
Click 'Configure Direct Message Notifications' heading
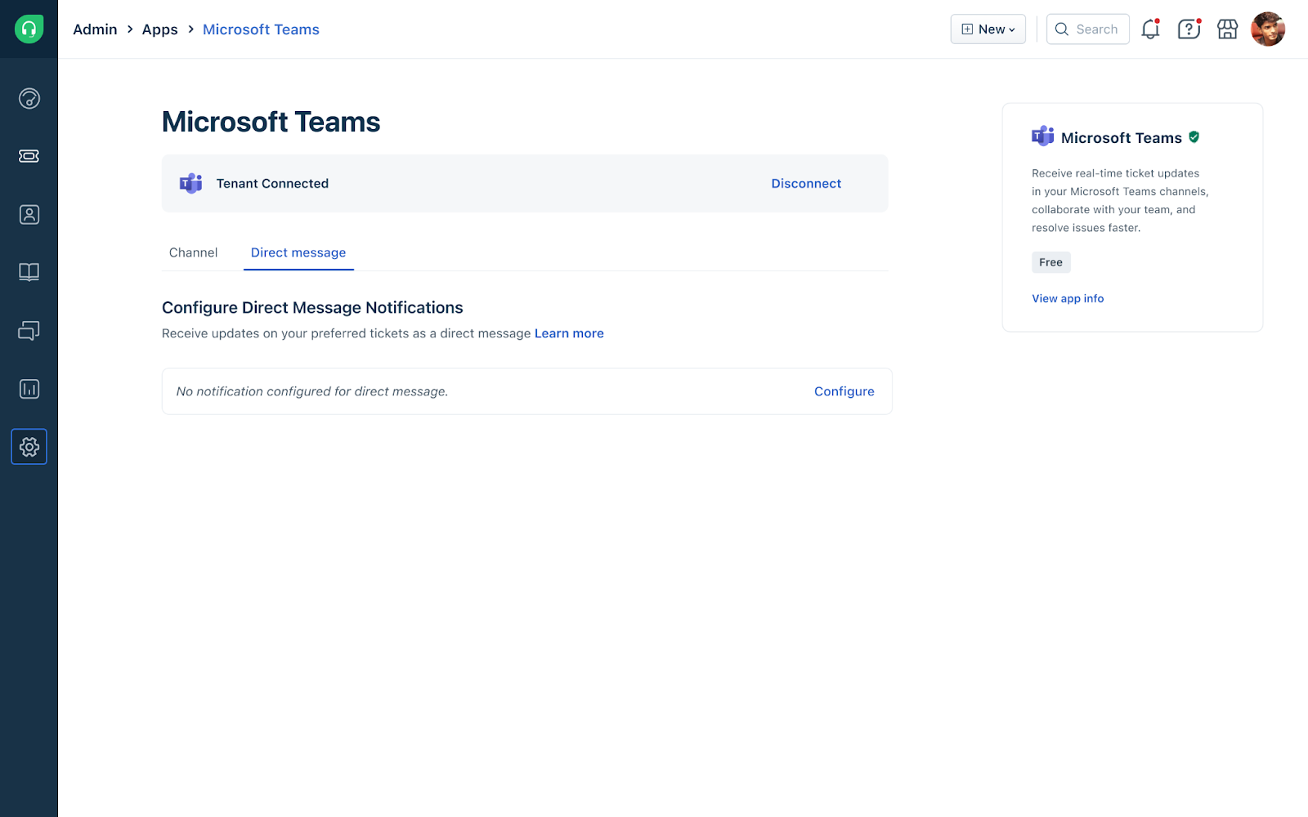pyautogui.click(x=312, y=308)
